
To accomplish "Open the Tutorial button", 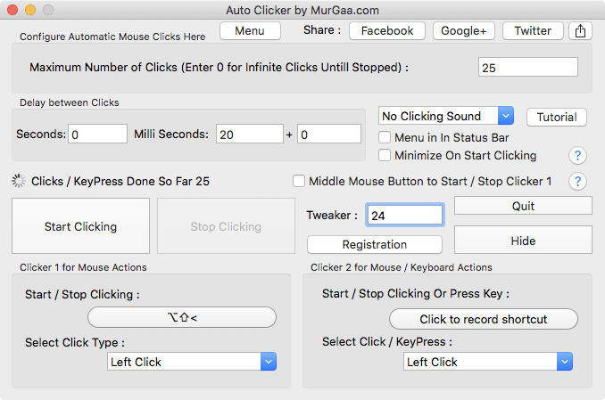I will pos(557,117).
